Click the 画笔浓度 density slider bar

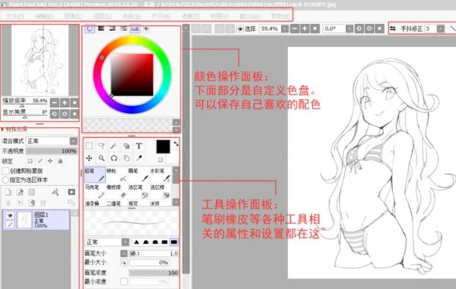pos(154,272)
